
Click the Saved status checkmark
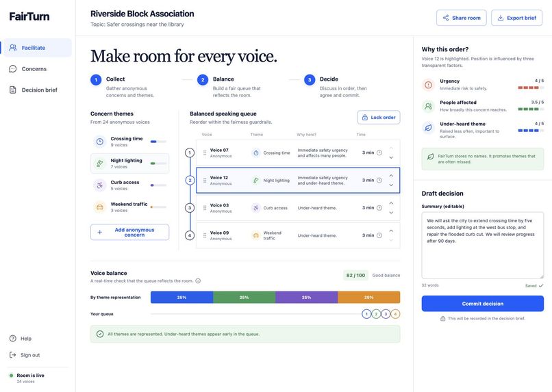541,286
